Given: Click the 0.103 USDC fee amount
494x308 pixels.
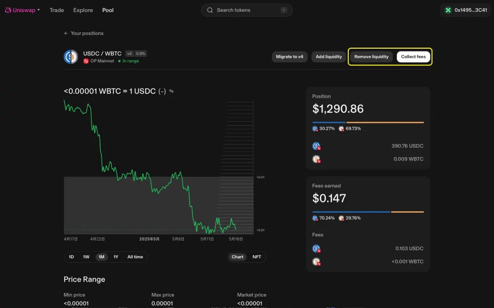Looking at the screenshot, I should click(x=409, y=249).
